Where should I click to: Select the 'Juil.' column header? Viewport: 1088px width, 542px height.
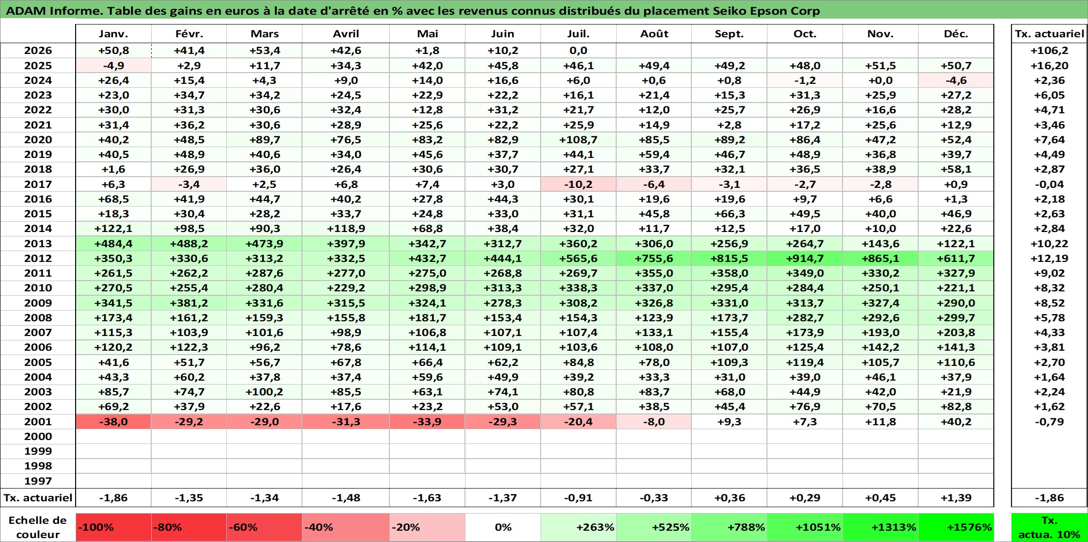(578, 34)
